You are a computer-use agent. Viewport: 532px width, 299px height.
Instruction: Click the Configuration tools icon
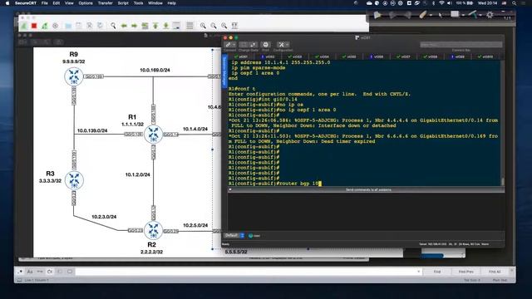pos(281,45)
